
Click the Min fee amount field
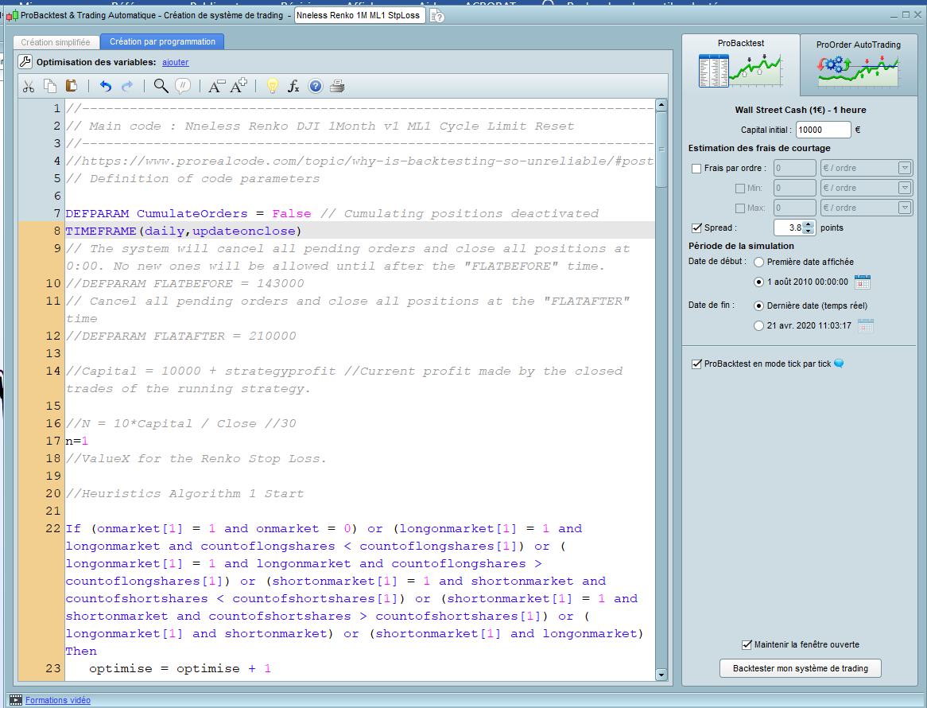(x=794, y=188)
